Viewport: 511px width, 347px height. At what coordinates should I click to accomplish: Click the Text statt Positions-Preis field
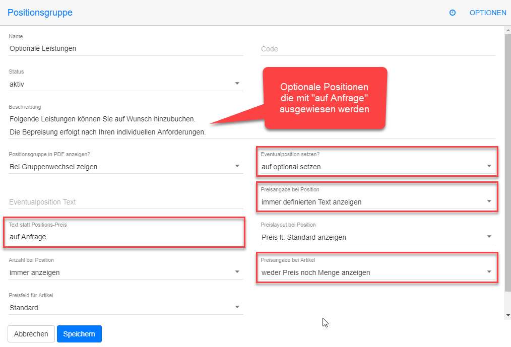[x=126, y=237]
